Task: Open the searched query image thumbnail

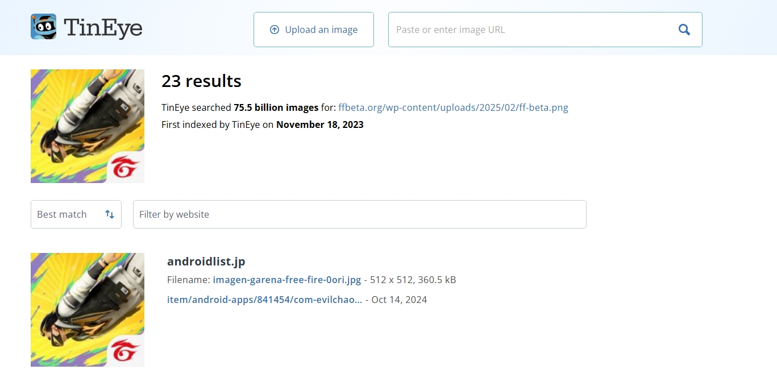Action: pyautogui.click(x=88, y=126)
